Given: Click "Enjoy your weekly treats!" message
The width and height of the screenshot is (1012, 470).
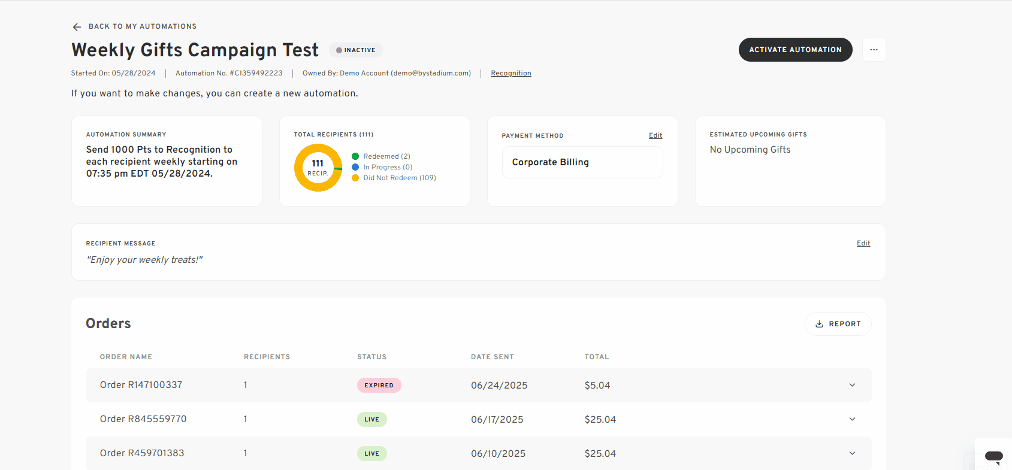Looking at the screenshot, I should [x=144, y=260].
